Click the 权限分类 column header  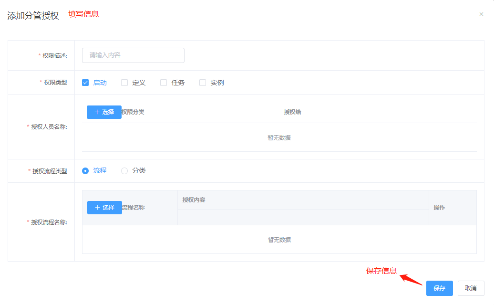pyautogui.click(x=134, y=112)
